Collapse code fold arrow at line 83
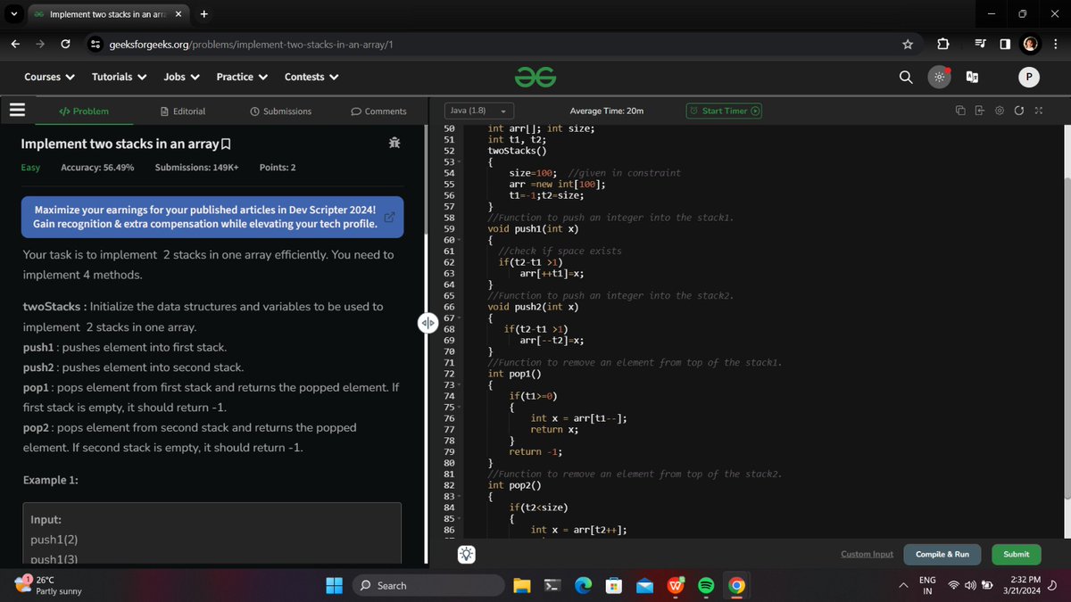Screen dimensions: 1071x602 pos(459,497)
